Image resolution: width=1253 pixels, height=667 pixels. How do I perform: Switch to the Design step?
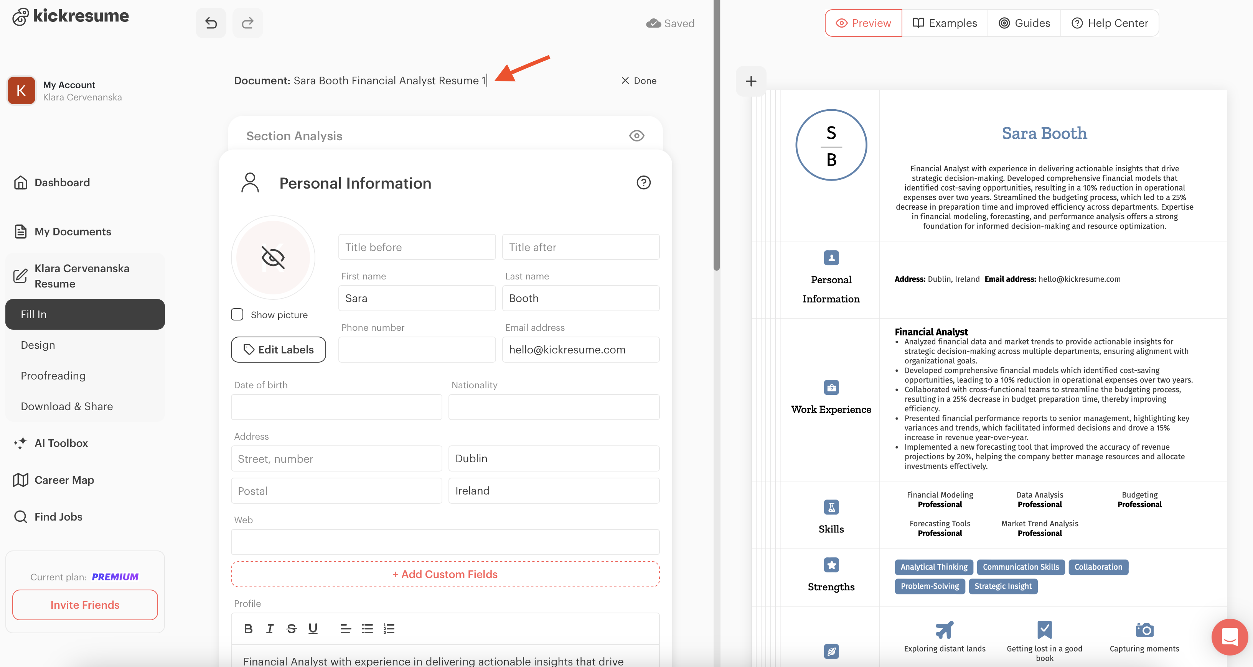(x=38, y=345)
